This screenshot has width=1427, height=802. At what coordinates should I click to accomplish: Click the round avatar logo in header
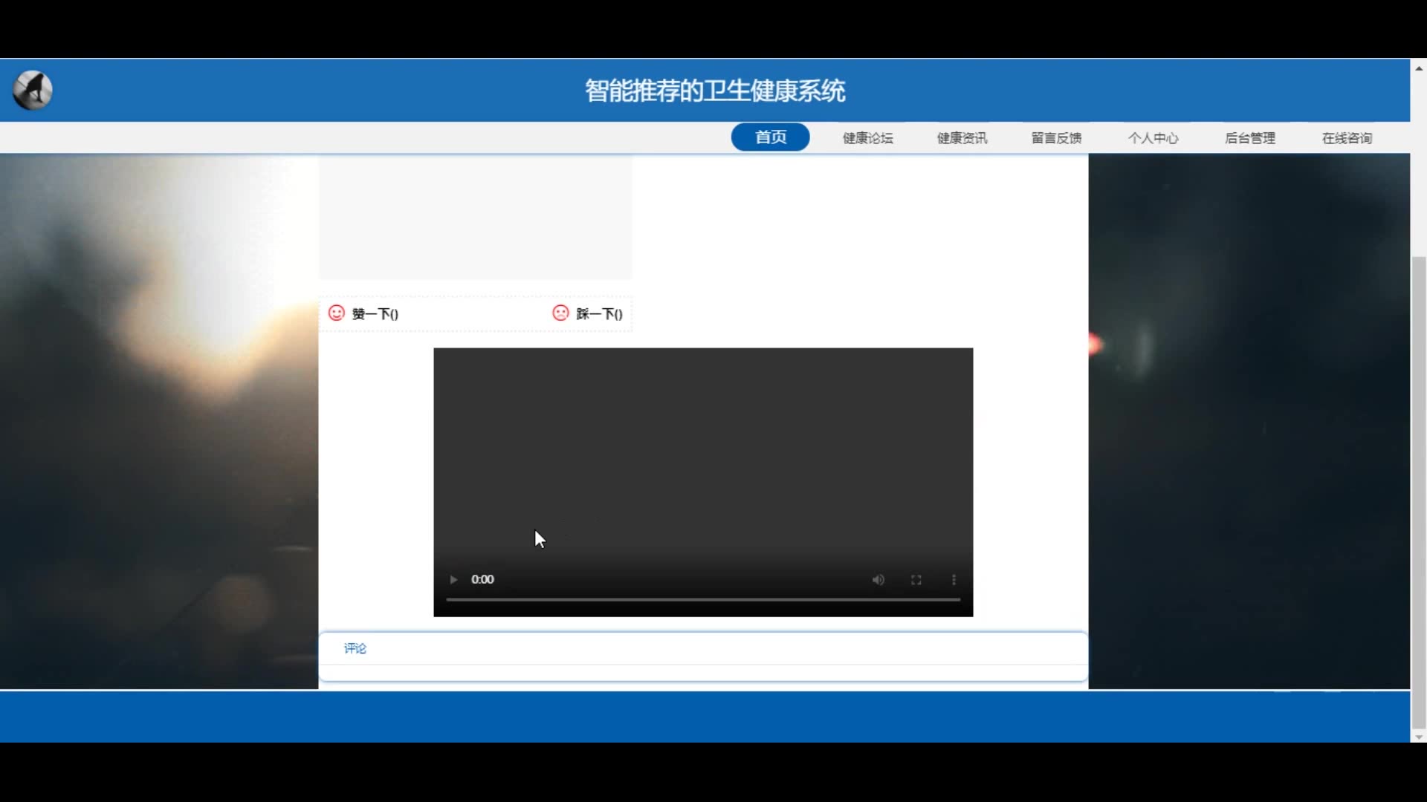(33, 90)
